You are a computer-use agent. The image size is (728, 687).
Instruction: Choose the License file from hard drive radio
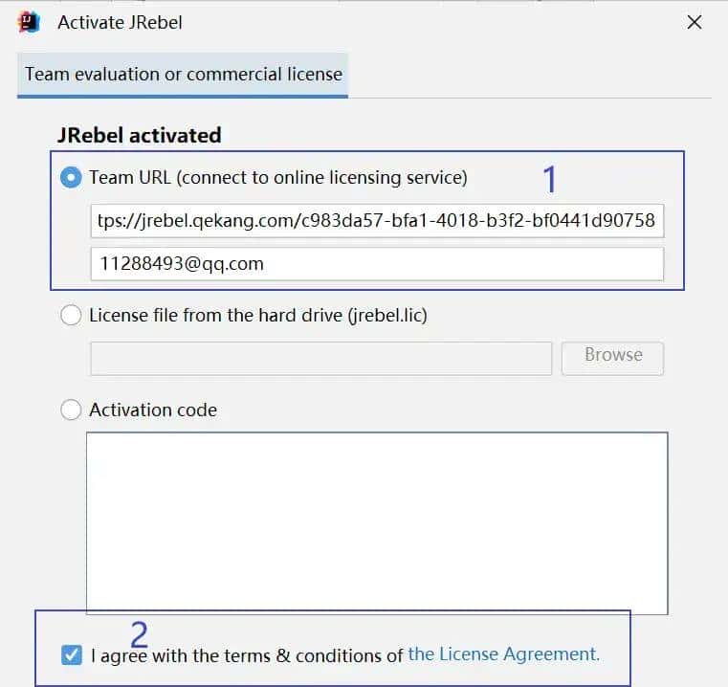(71, 315)
